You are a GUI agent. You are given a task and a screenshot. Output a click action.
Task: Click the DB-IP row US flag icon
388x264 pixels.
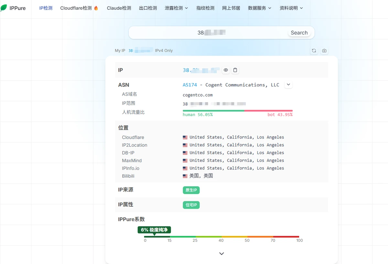tap(185, 153)
